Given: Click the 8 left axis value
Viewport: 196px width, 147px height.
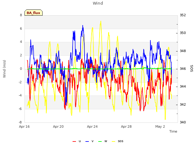Looking at the screenshot, I should point(21,15).
